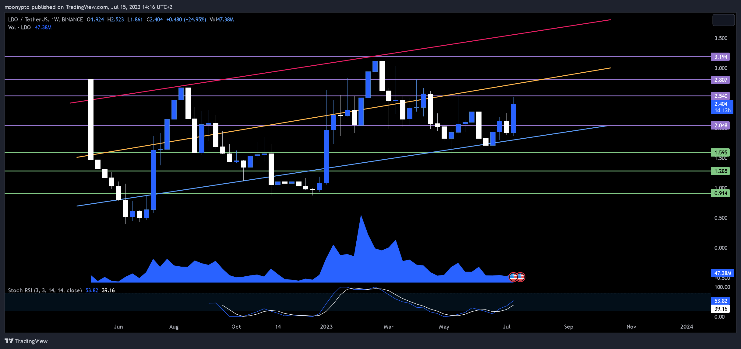
Task: Click the C2.404 close value in header
Action: point(154,19)
